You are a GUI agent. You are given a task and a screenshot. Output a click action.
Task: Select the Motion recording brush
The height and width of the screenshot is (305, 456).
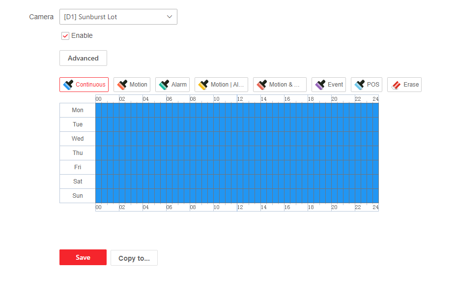point(132,85)
